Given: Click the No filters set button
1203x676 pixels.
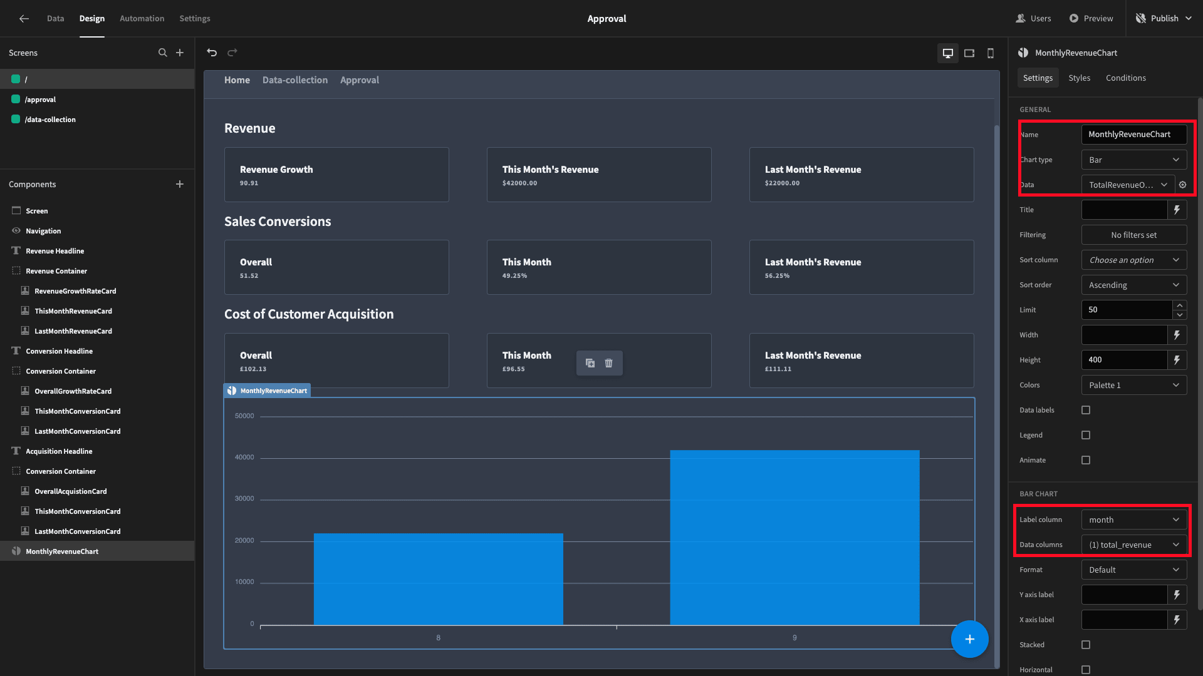Looking at the screenshot, I should 1134,235.
